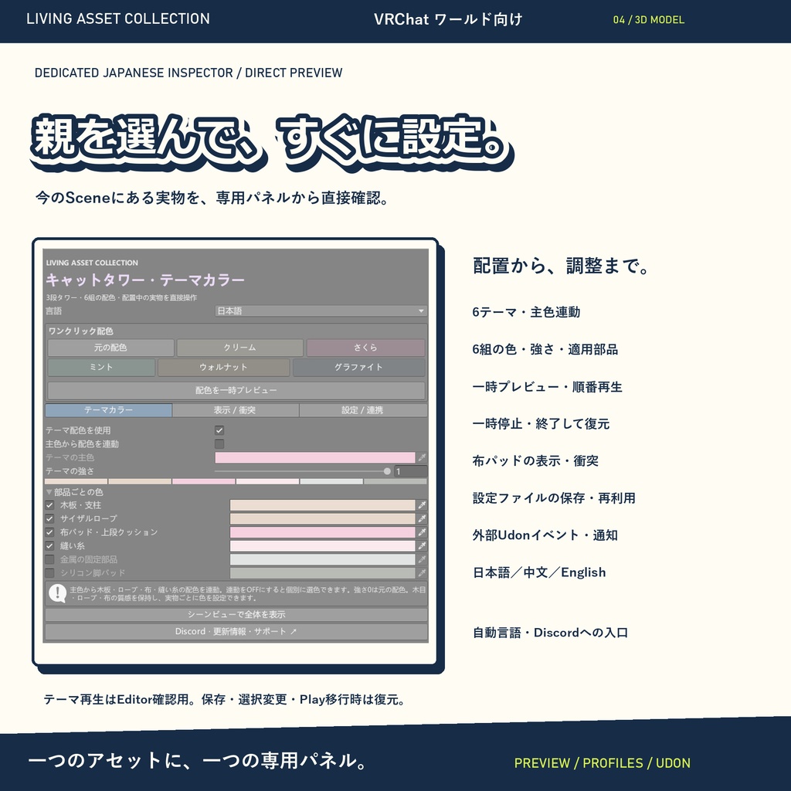Open シリコン脚パッド color swatch

pyautogui.click(x=322, y=573)
